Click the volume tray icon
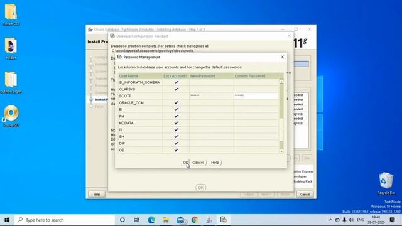The image size is (402, 226). click(x=351, y=220)
